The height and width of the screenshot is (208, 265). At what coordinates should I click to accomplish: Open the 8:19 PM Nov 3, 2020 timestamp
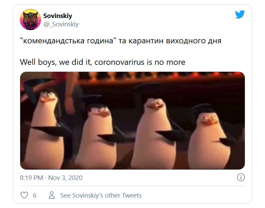pyautogui.click(x=51, y=178)
